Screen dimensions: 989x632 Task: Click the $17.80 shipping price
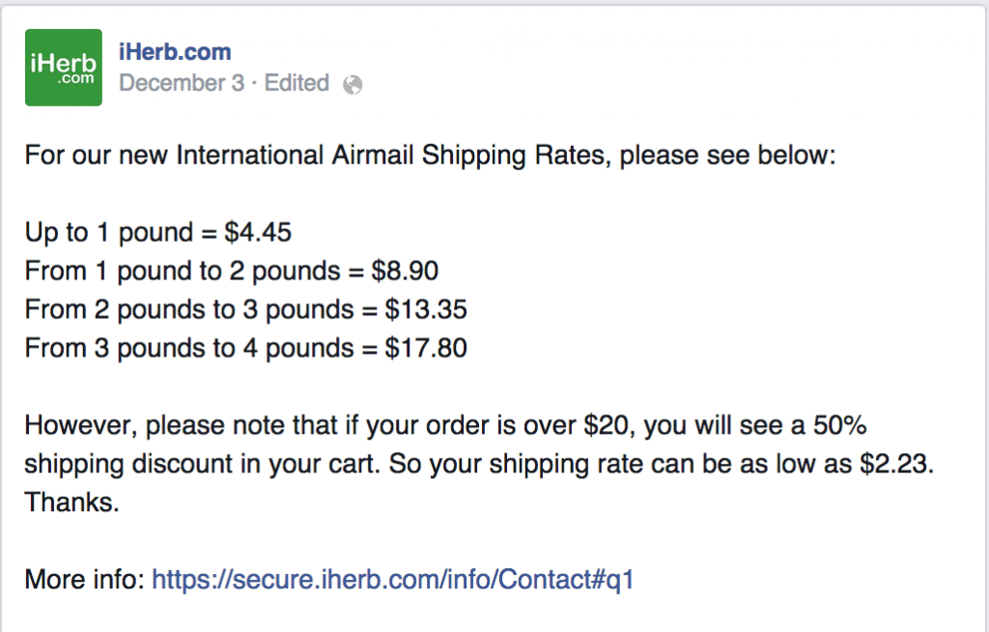tap(426, 348)
